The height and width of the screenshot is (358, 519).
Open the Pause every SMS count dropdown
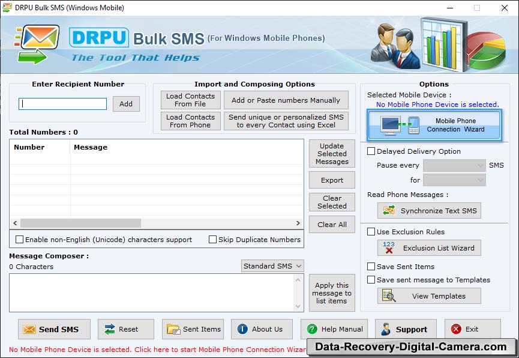tap(454, 165)
